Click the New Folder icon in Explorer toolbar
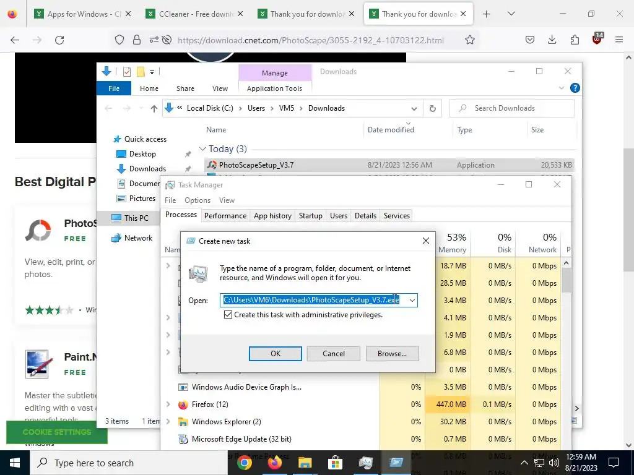 click(x=141, y=72)
